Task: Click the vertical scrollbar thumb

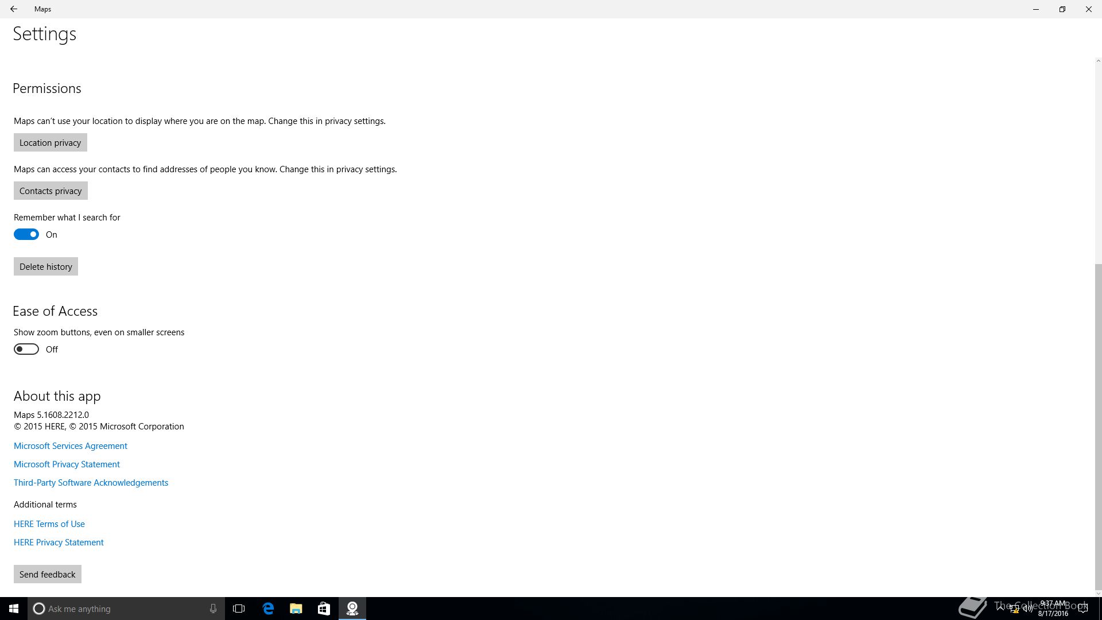Action: tap(1098, 426)
